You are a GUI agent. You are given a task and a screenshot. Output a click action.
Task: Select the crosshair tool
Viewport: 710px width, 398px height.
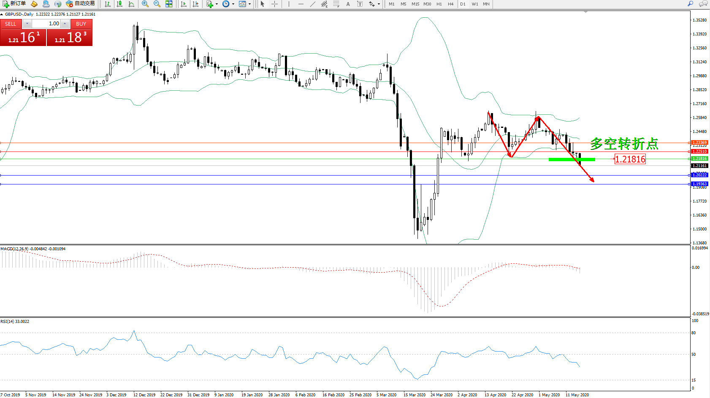pos(275,4)
